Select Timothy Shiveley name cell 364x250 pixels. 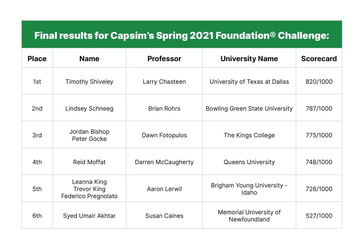click(89, 82)
